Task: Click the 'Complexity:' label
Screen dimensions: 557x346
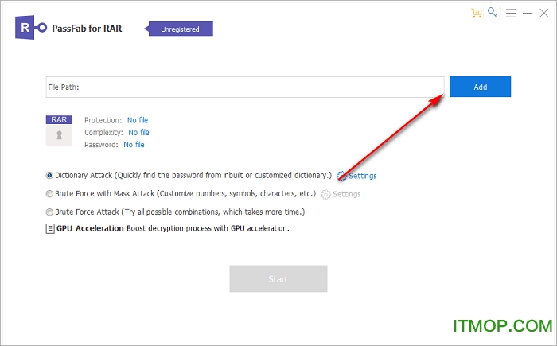Action: click(x=103, y=132)
